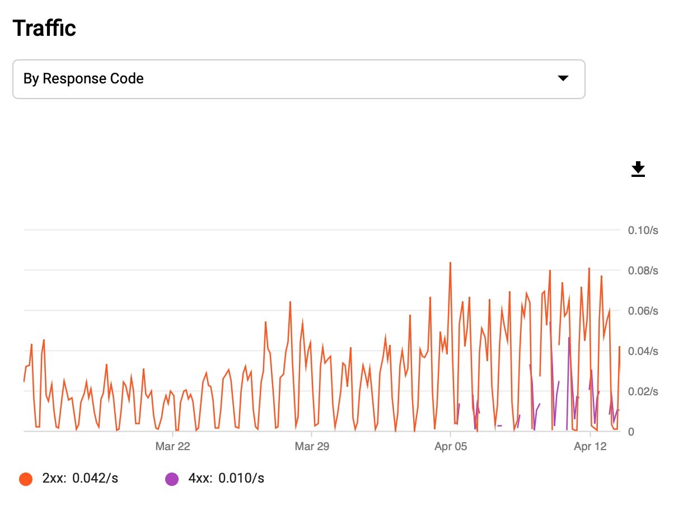
Task: Click the highest orange peak near Apr 05
Action: pyautogui.click(x=450, y=263)
